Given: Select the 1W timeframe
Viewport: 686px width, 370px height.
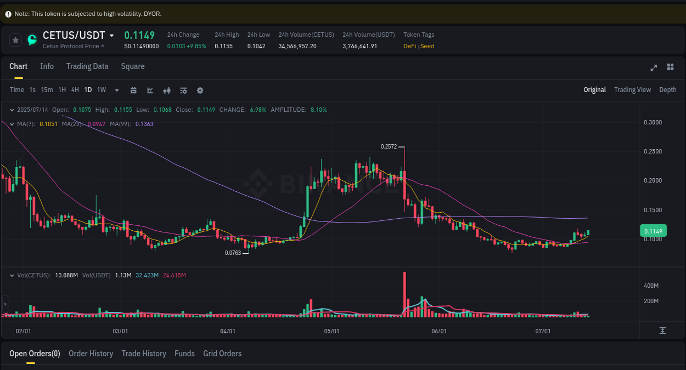Looking at the screenshot, I should click(x=101, y=90).
